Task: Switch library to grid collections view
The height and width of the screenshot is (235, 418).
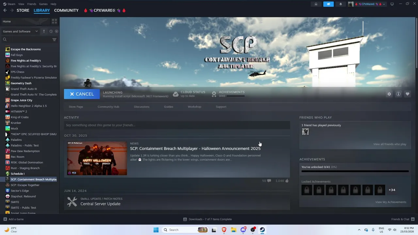Action: click(x=54, y=21)
